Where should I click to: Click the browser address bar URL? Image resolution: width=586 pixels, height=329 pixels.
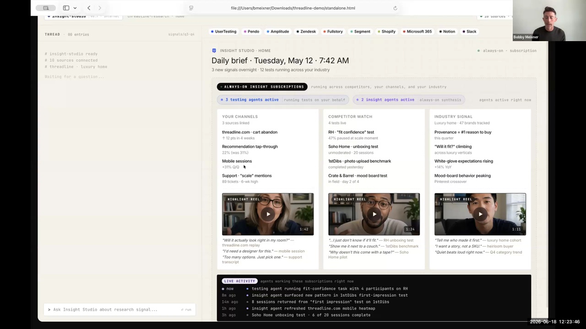coord(293,8)
